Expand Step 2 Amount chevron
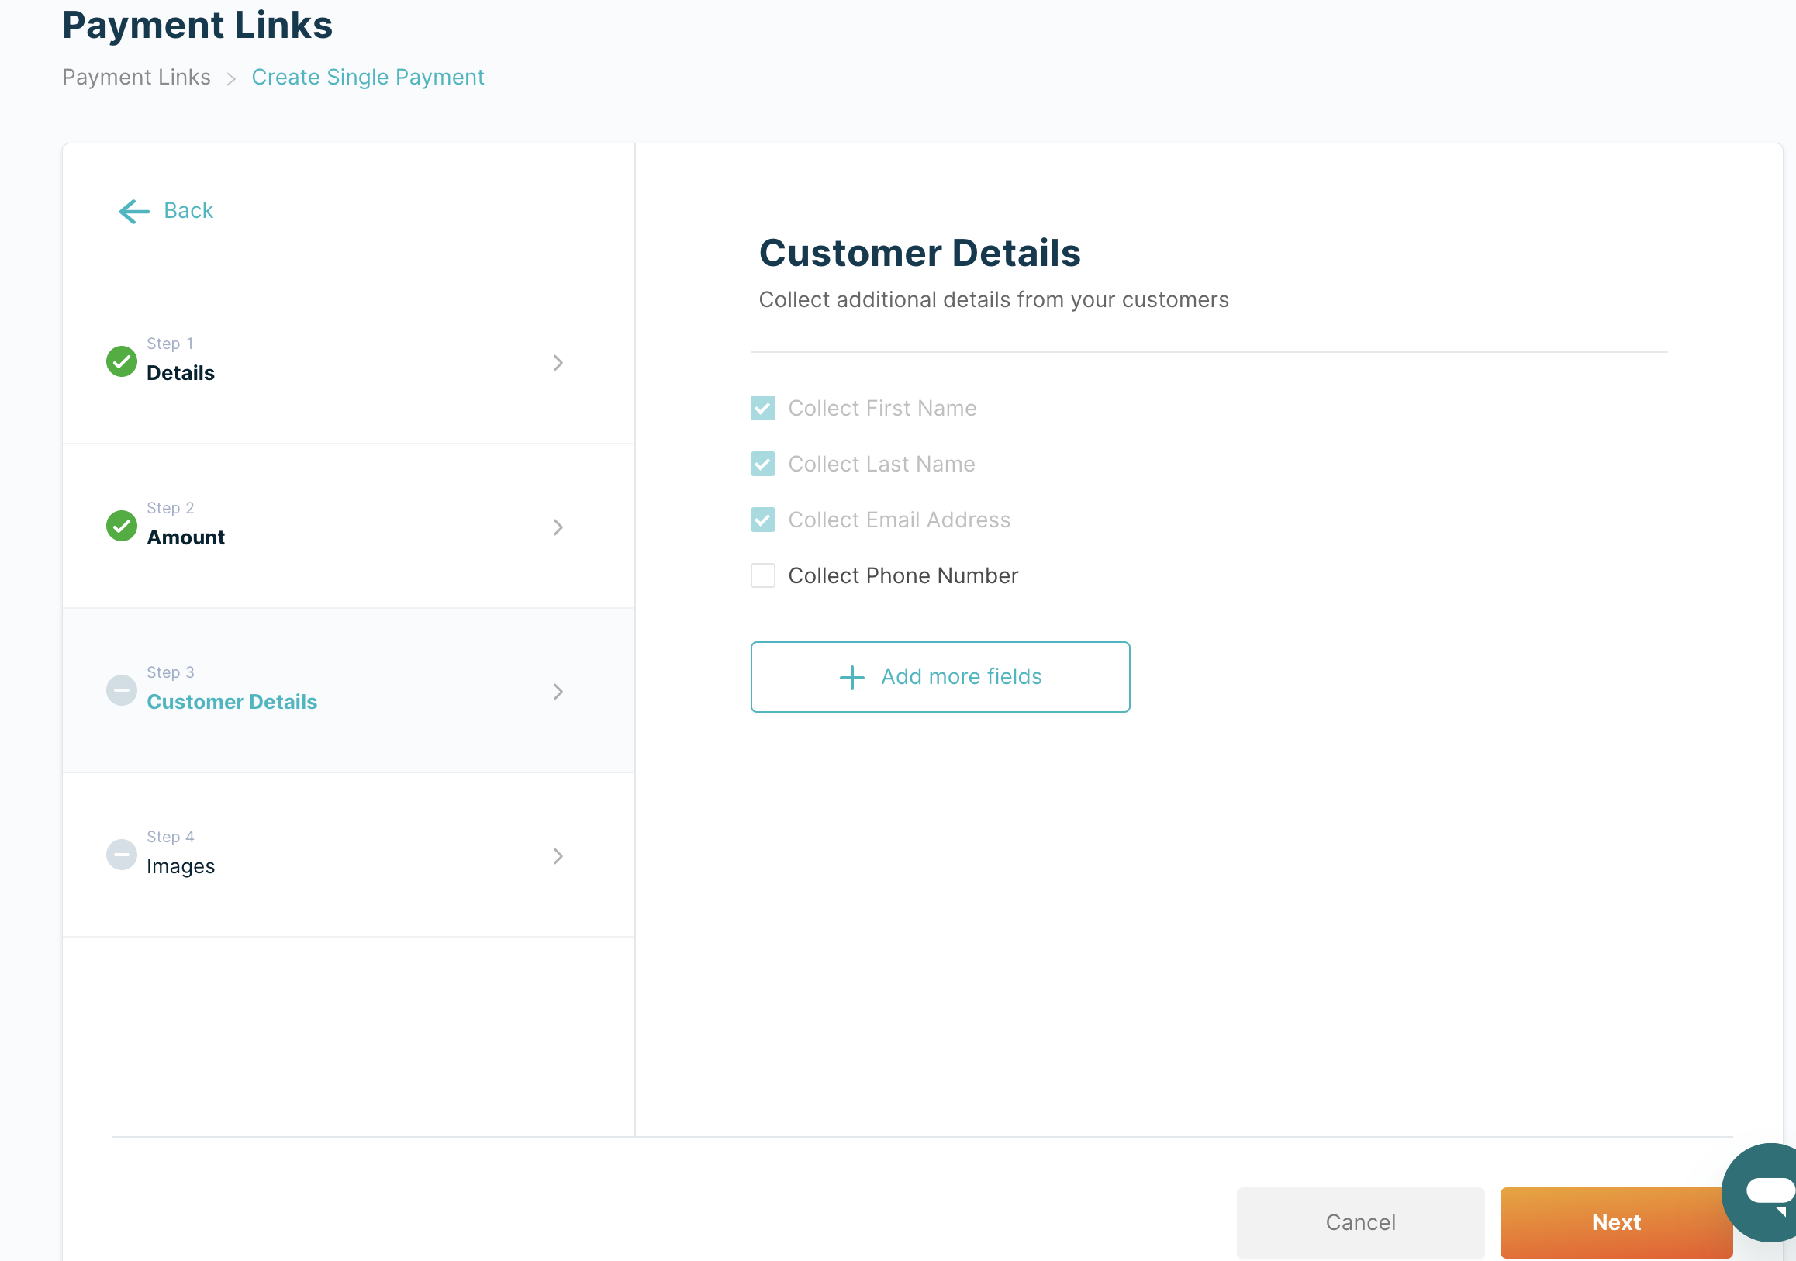Viewport: 1796px width, 1261px height. [558, 527]
